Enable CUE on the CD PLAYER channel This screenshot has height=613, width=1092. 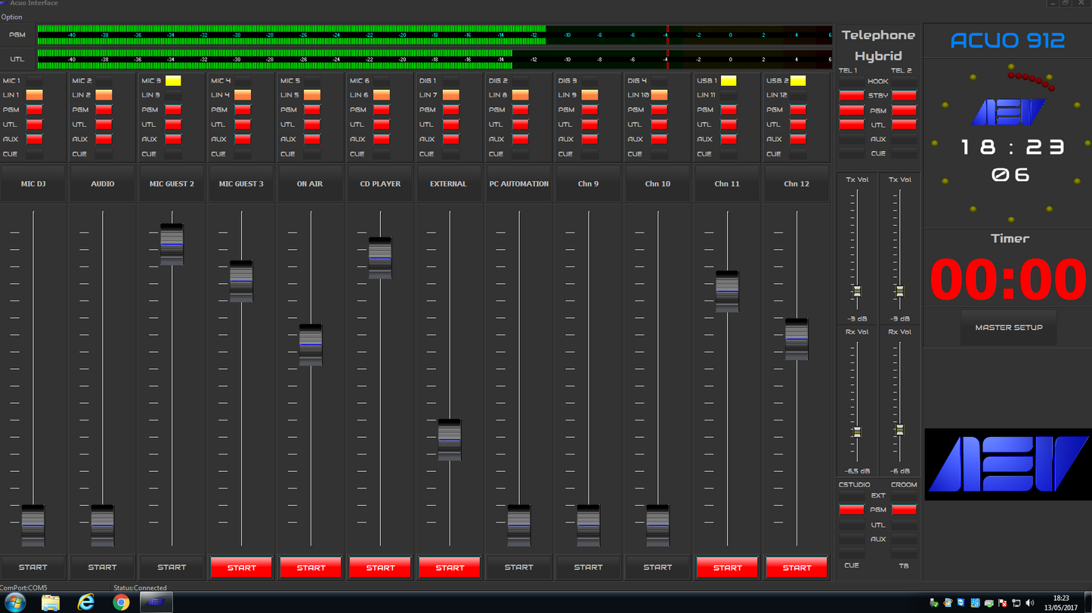381,154
